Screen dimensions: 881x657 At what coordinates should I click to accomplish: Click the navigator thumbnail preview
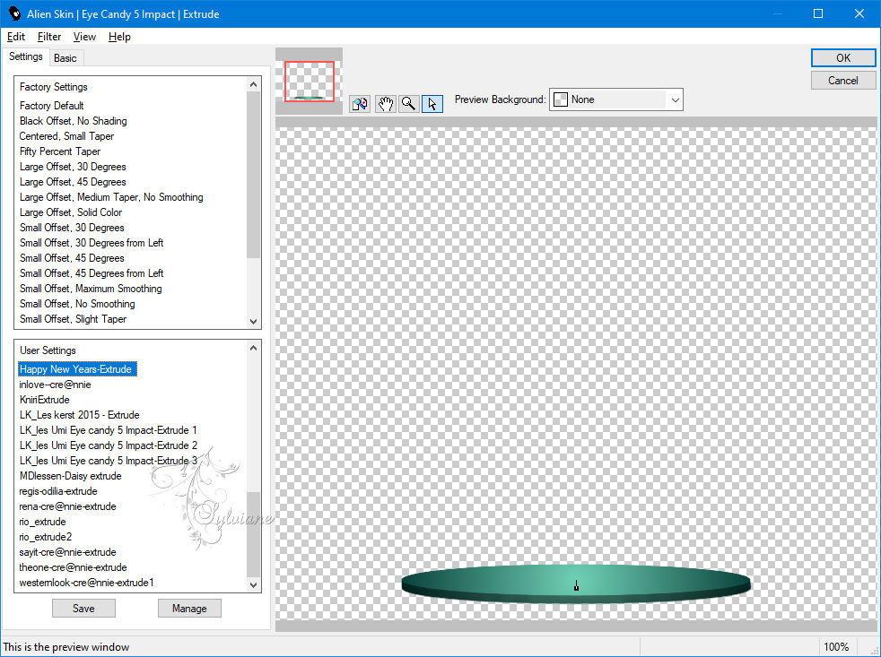(309, 82)
